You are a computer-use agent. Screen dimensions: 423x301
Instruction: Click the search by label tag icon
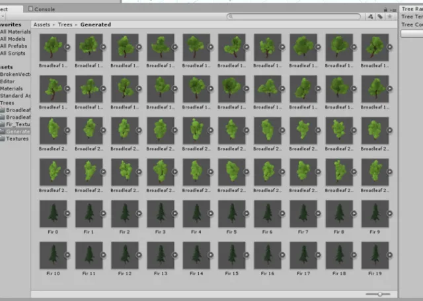click(x=380, y=17)
